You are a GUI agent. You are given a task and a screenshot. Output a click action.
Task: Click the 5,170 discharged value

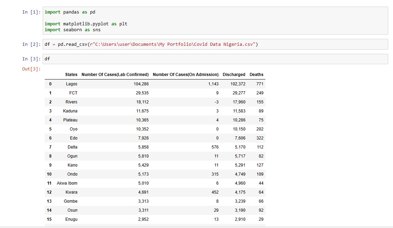pyautogui.click(x=240, y=147)
